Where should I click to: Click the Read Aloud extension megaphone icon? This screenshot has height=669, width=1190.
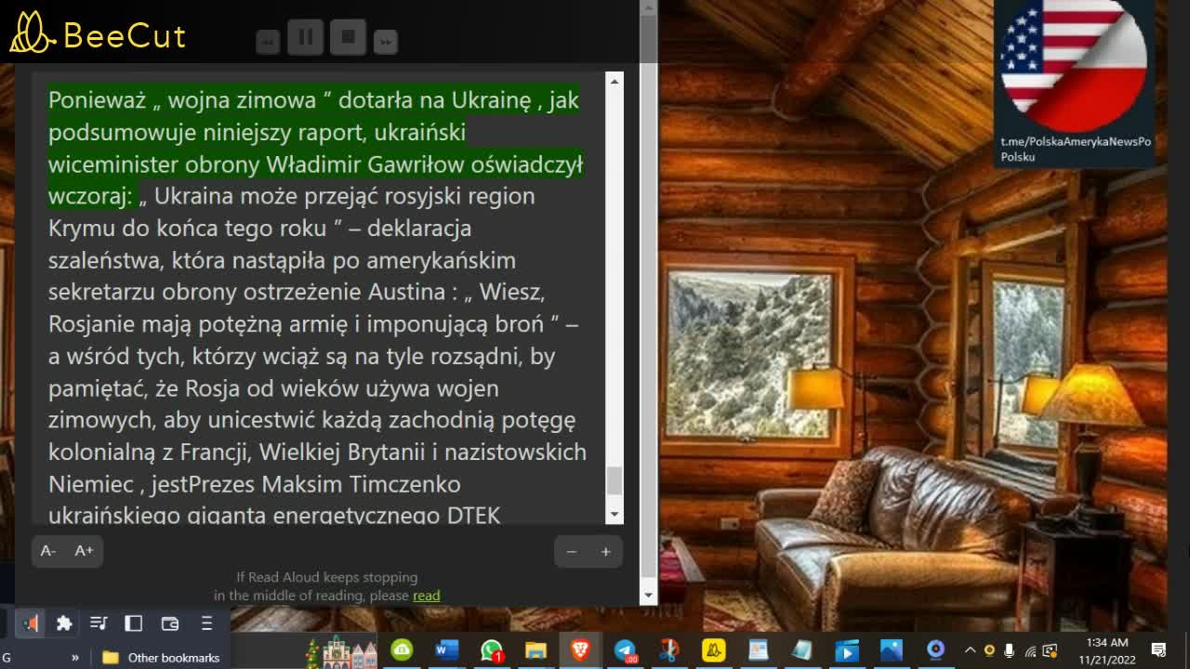32,623
